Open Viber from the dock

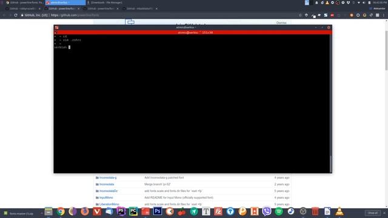(267, 211)
